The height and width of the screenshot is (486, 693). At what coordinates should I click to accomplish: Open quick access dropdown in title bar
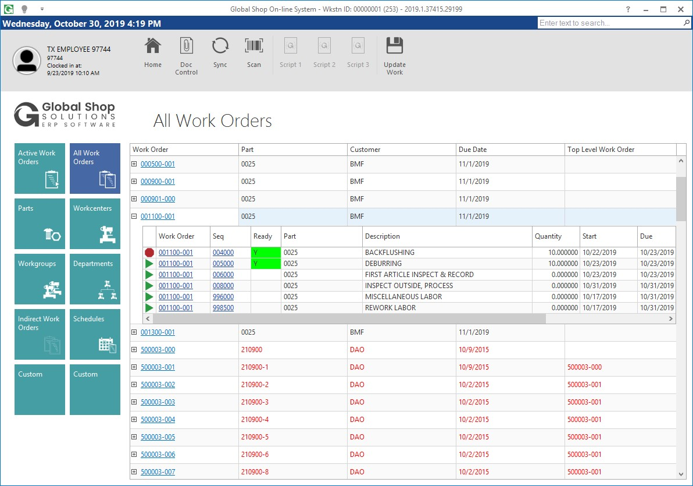[42, 9]
